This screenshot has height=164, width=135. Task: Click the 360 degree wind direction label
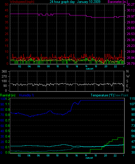[x=4, y=72]
